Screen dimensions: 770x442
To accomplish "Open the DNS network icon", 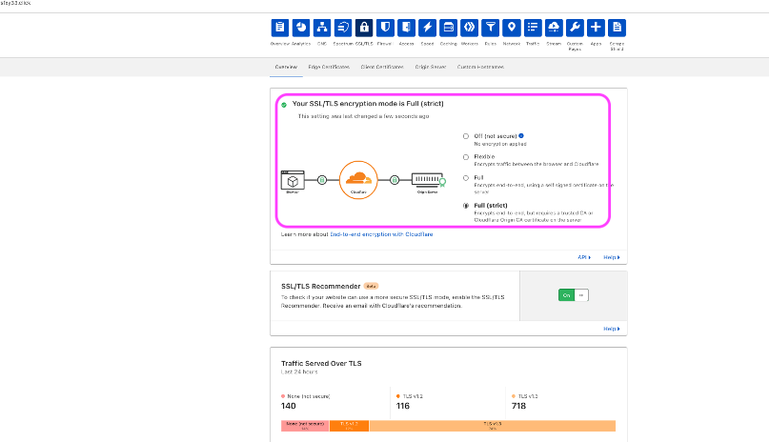I will point(322,28).
